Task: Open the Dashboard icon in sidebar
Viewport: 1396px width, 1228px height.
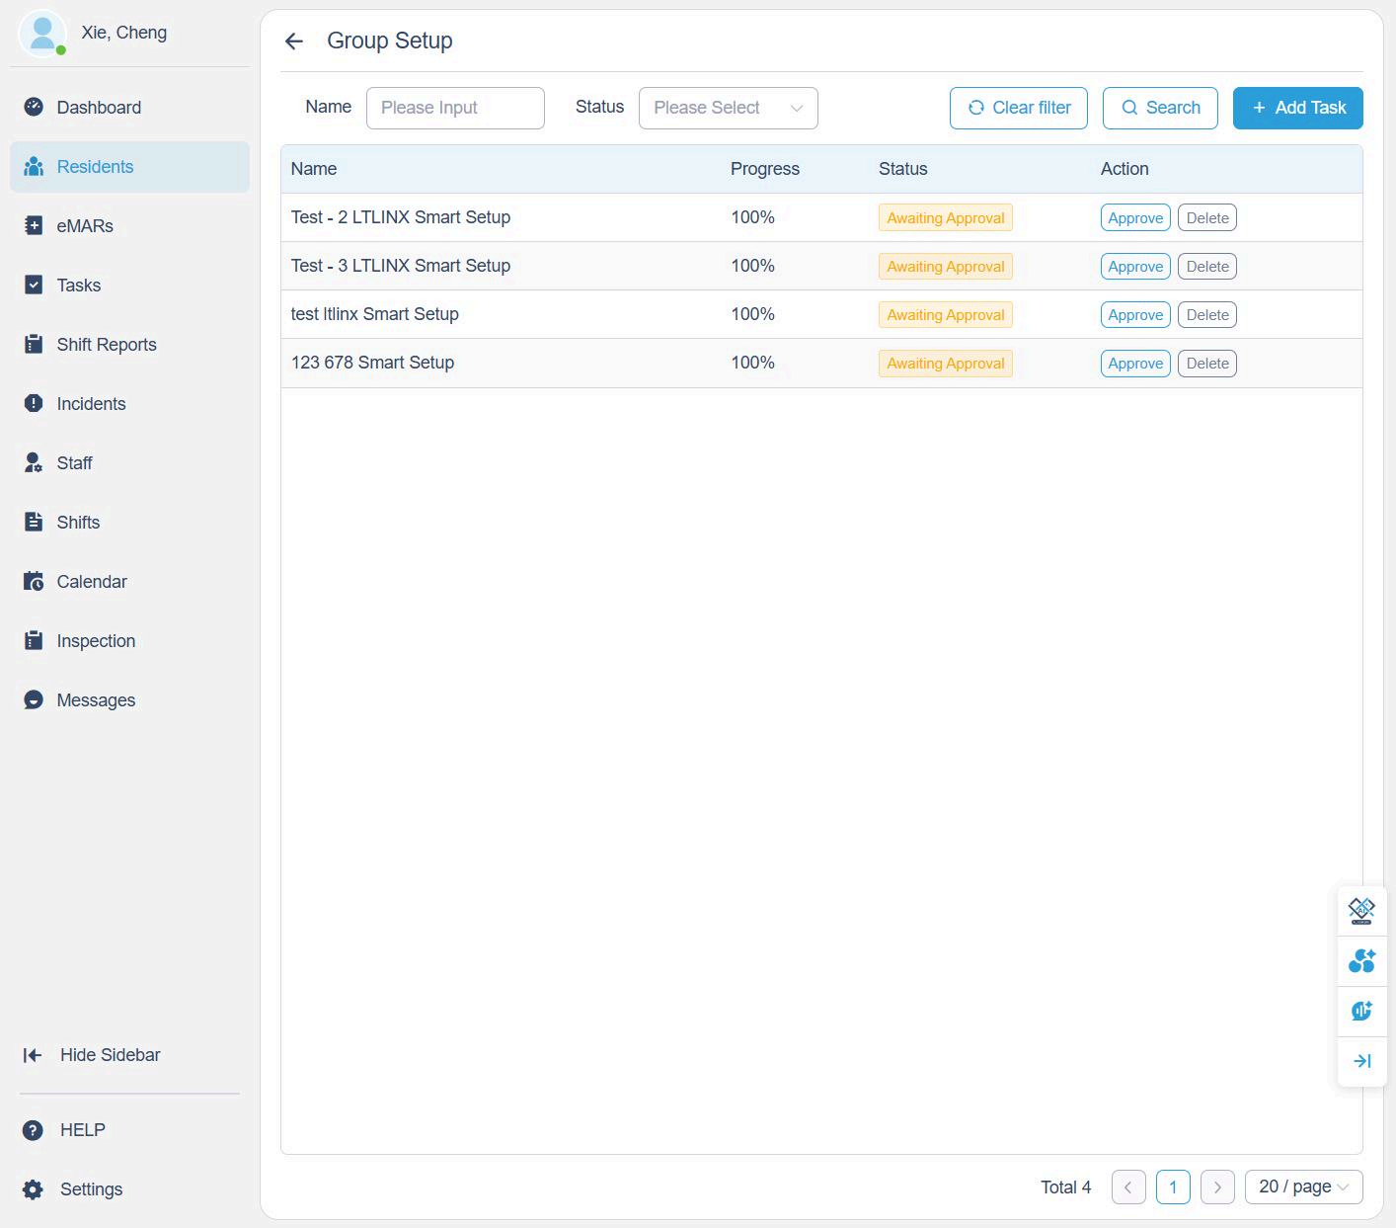Action: pyautogui.click(x=34, y=107)
